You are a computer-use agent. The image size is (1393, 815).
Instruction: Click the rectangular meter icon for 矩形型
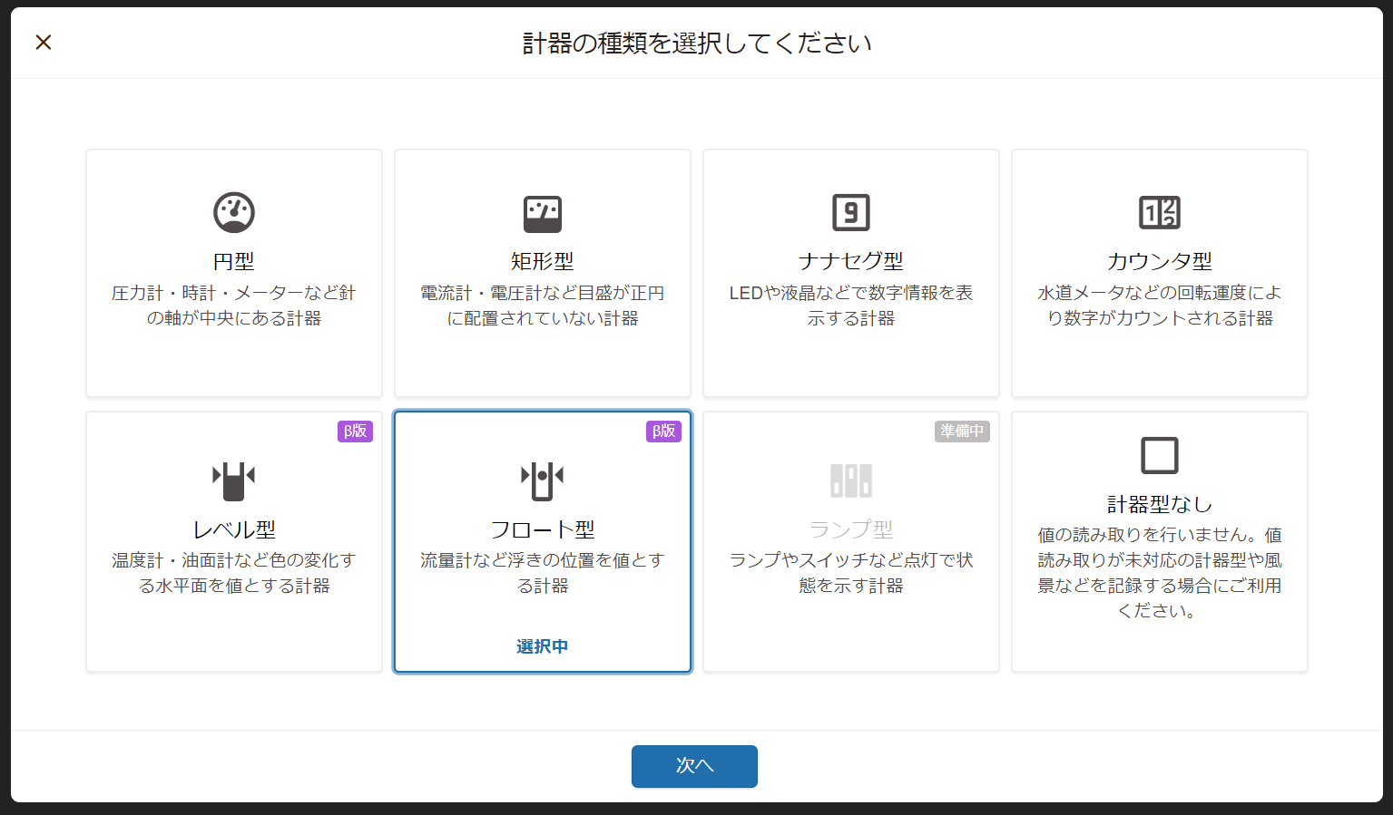[543, 214]
